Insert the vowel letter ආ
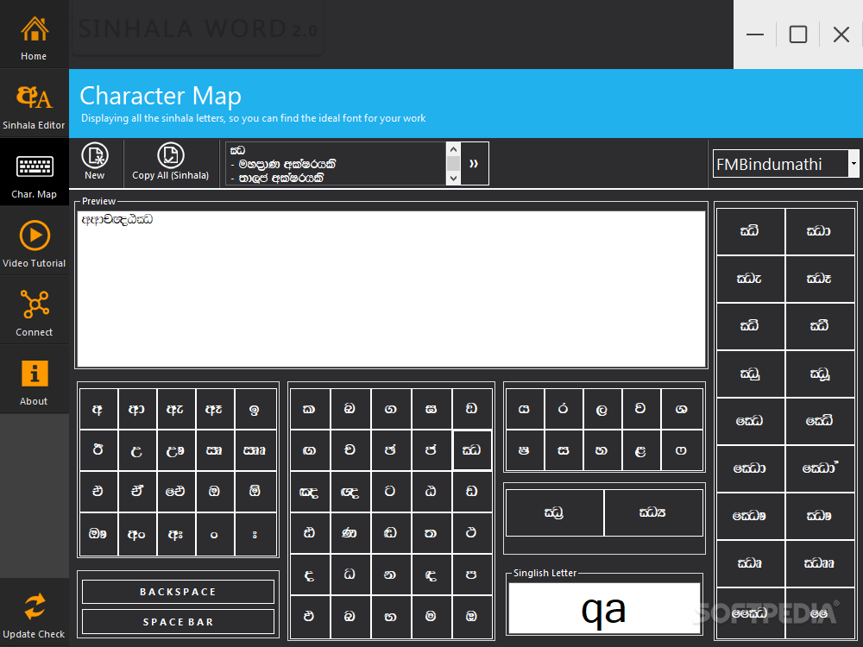Viewport: 863px width, 647px height. point(137,409)
